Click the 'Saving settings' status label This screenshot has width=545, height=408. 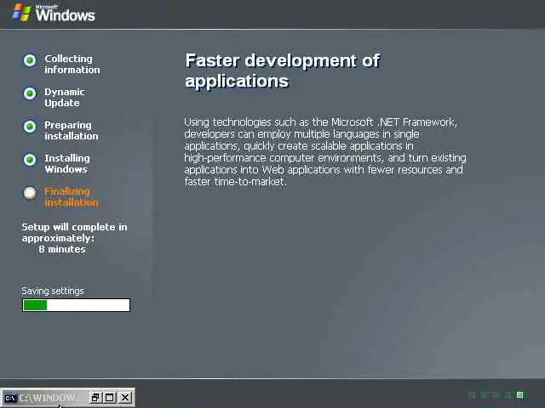tap(53, 291)
